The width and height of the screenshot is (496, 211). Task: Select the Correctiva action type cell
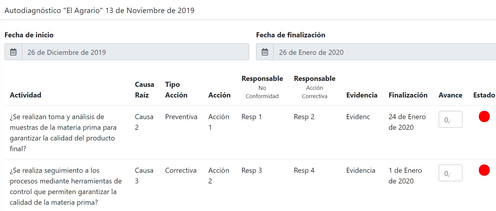tap(181, 170)
